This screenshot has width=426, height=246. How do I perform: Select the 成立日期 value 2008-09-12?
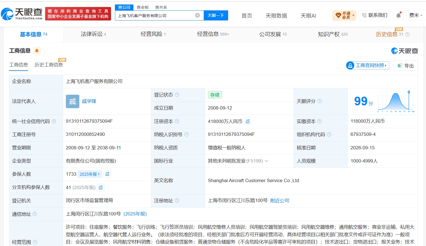click(220, 108)
